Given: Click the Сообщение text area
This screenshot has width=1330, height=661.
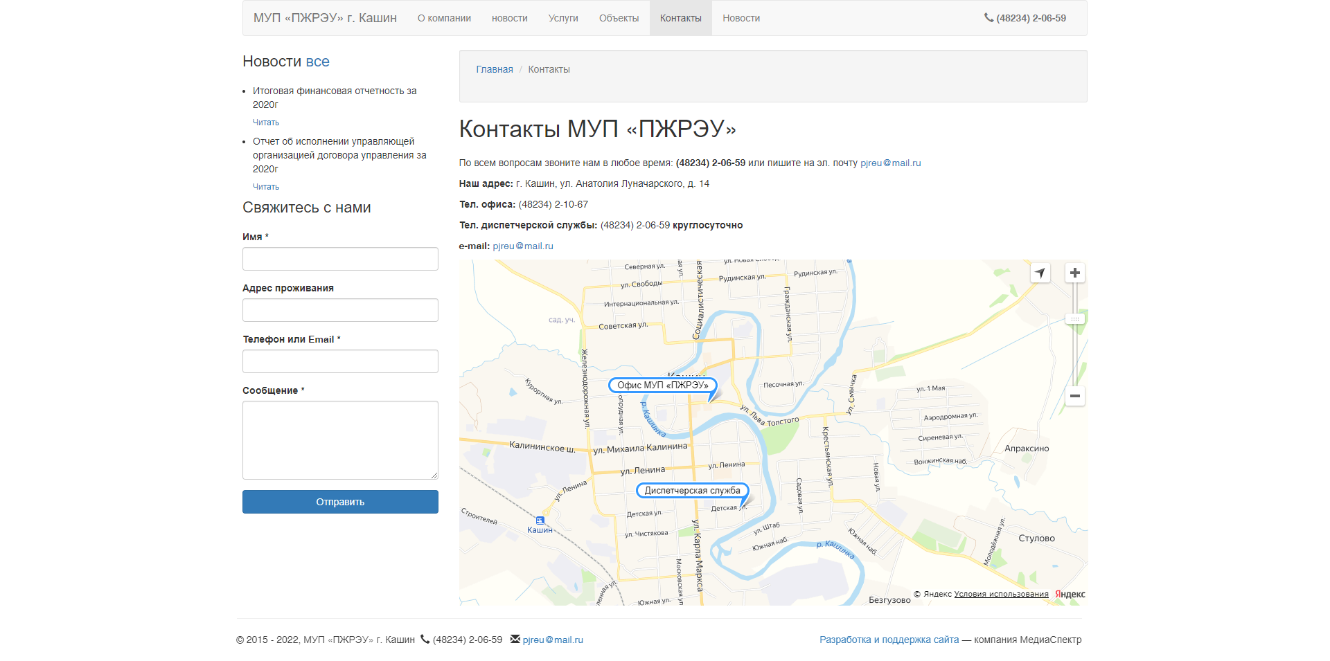Looking at the screenshot, I should (x=340, y=440).
